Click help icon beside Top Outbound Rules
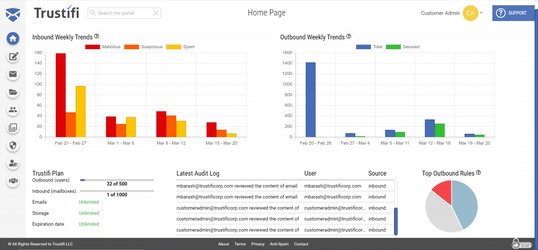 tap(479, 172)
